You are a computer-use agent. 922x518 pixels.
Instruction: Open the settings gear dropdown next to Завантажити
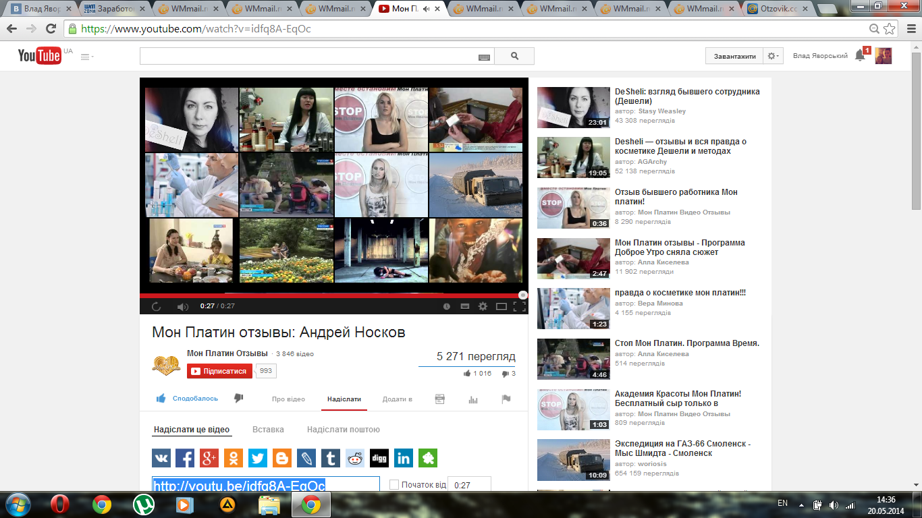(774, 57)
